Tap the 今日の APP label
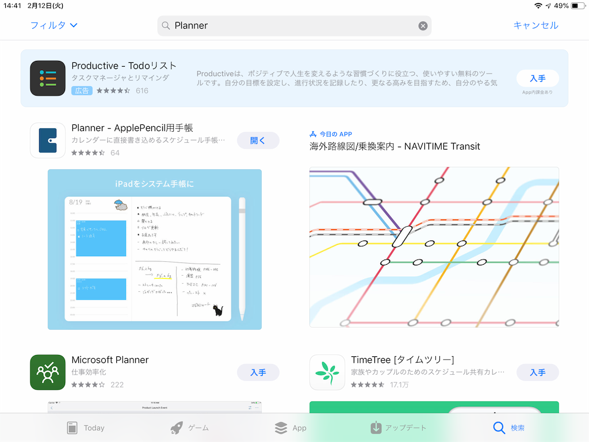The width and height of the screenshot is (589, 442). [x=336, y=134]
